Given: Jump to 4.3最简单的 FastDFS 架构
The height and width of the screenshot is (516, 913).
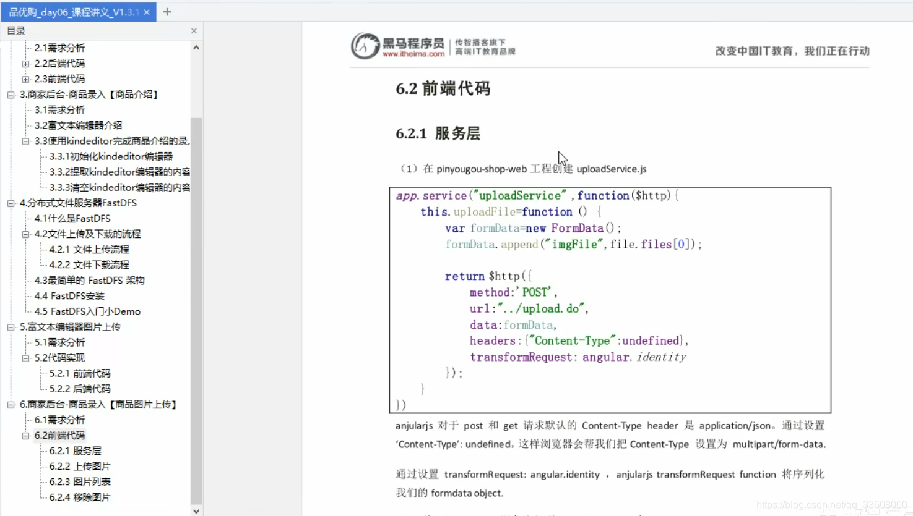Looking at the screenshot, I should coord(89,280).
